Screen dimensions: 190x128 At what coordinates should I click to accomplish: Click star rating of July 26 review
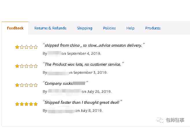click(x=26, y=85)
